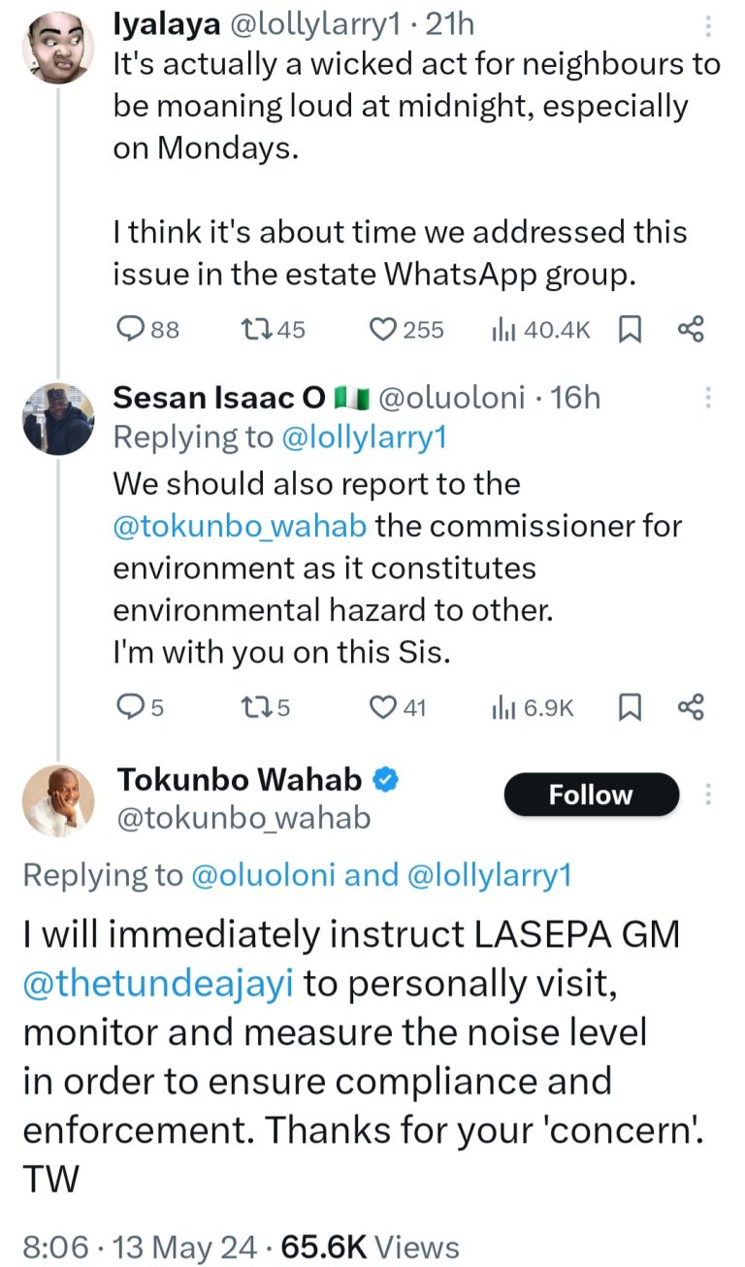Like Iyalaya's tweet with 255 likes
The image size is (745, 1267).
click(x=383, y=331)
